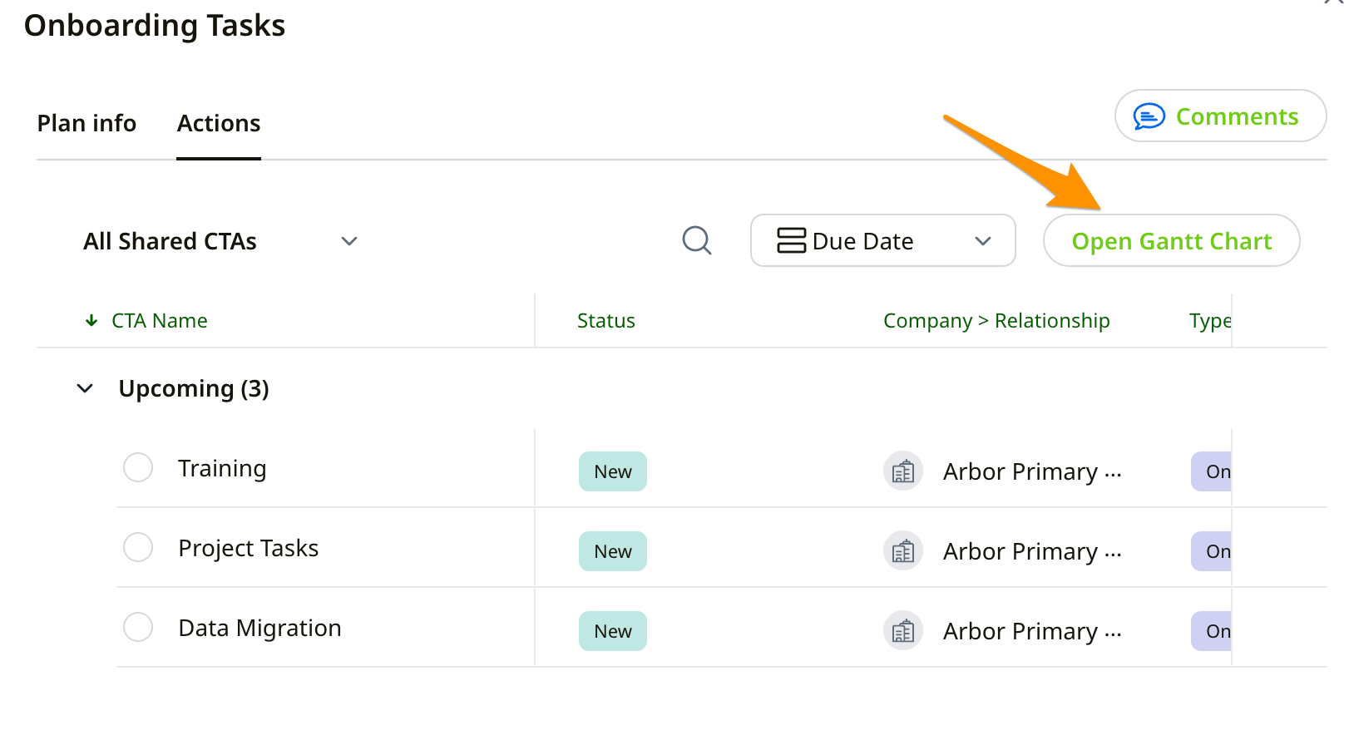Viewport: 1354px width, 735px height.
Task: Open the Gantt Chart view
Action: [x=1171, y=241]
